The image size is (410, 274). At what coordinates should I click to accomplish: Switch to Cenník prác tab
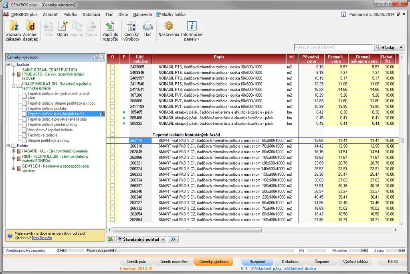point(136,262)
